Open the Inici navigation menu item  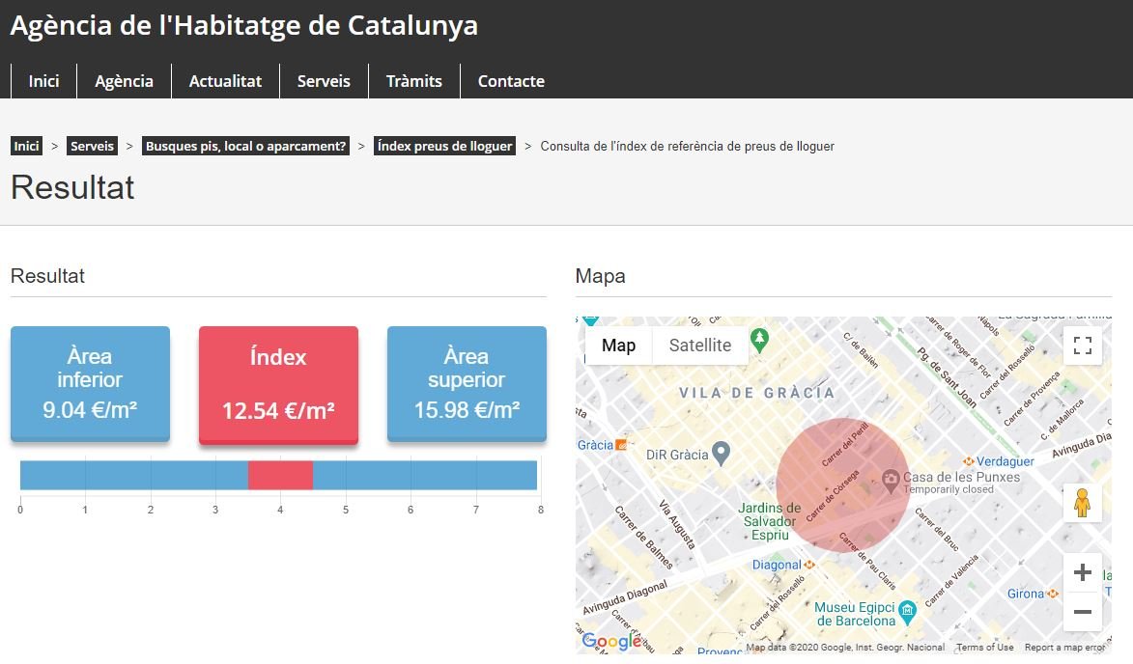43,81
